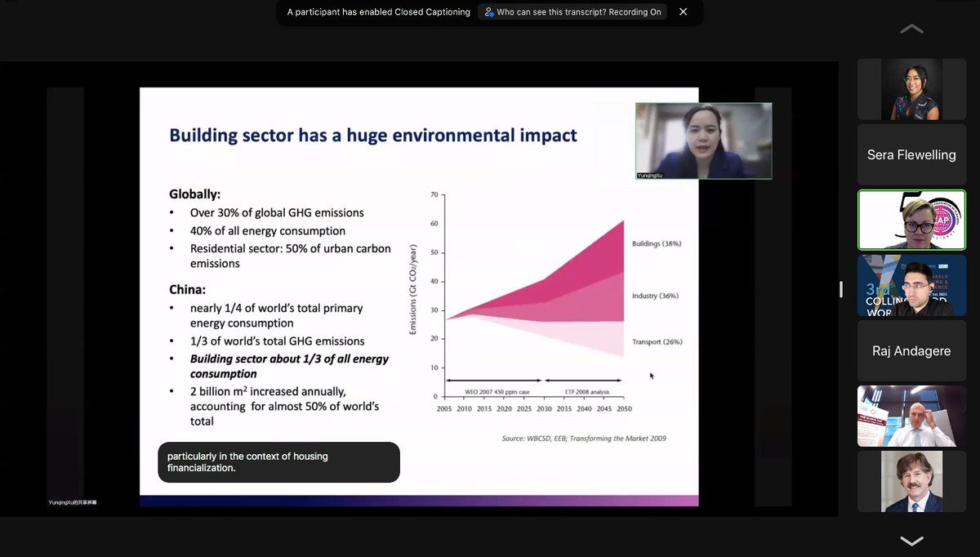Select the top participant video thumbnail

click(x=911, y=90)
